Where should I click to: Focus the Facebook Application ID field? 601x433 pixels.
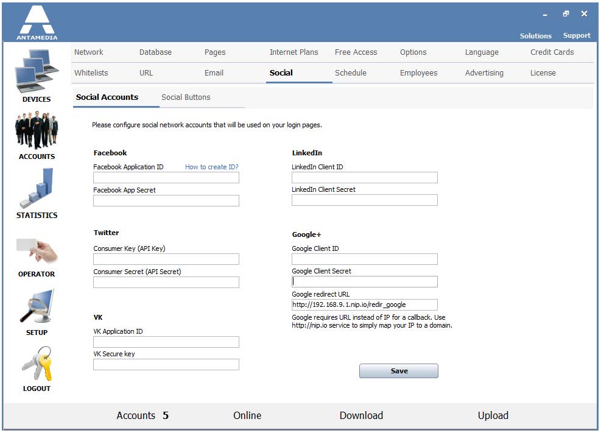pyautogui.click(x=166, y=178)
